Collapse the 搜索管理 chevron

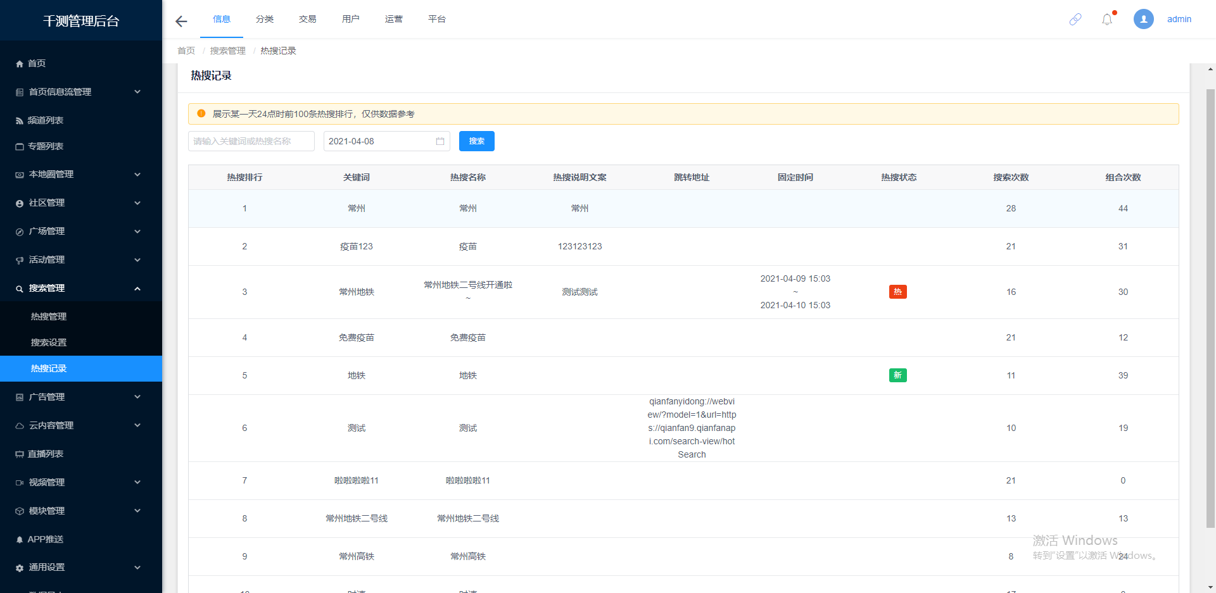(137, 289)
